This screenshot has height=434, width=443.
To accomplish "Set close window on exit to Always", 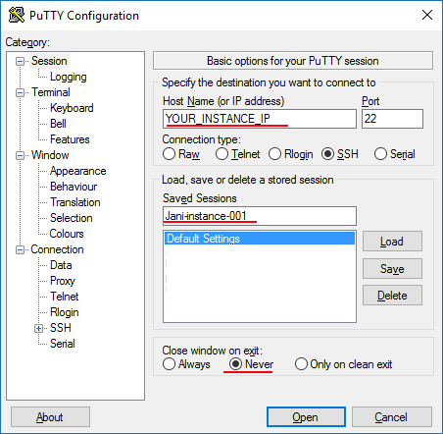I will tap(169, 364).
